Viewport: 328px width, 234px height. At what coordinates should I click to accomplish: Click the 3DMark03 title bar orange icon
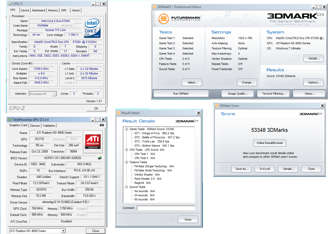tap(154, 7)
